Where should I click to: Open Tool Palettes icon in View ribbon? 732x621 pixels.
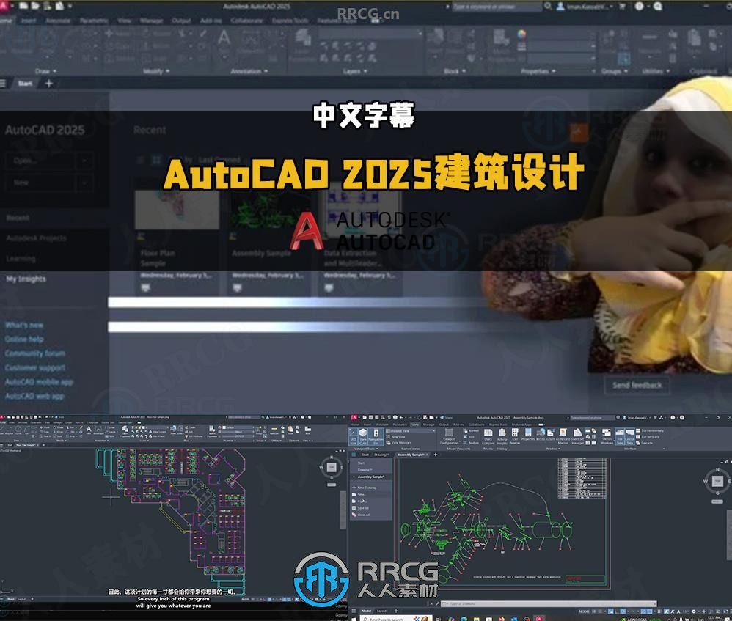tap(515, 436)
